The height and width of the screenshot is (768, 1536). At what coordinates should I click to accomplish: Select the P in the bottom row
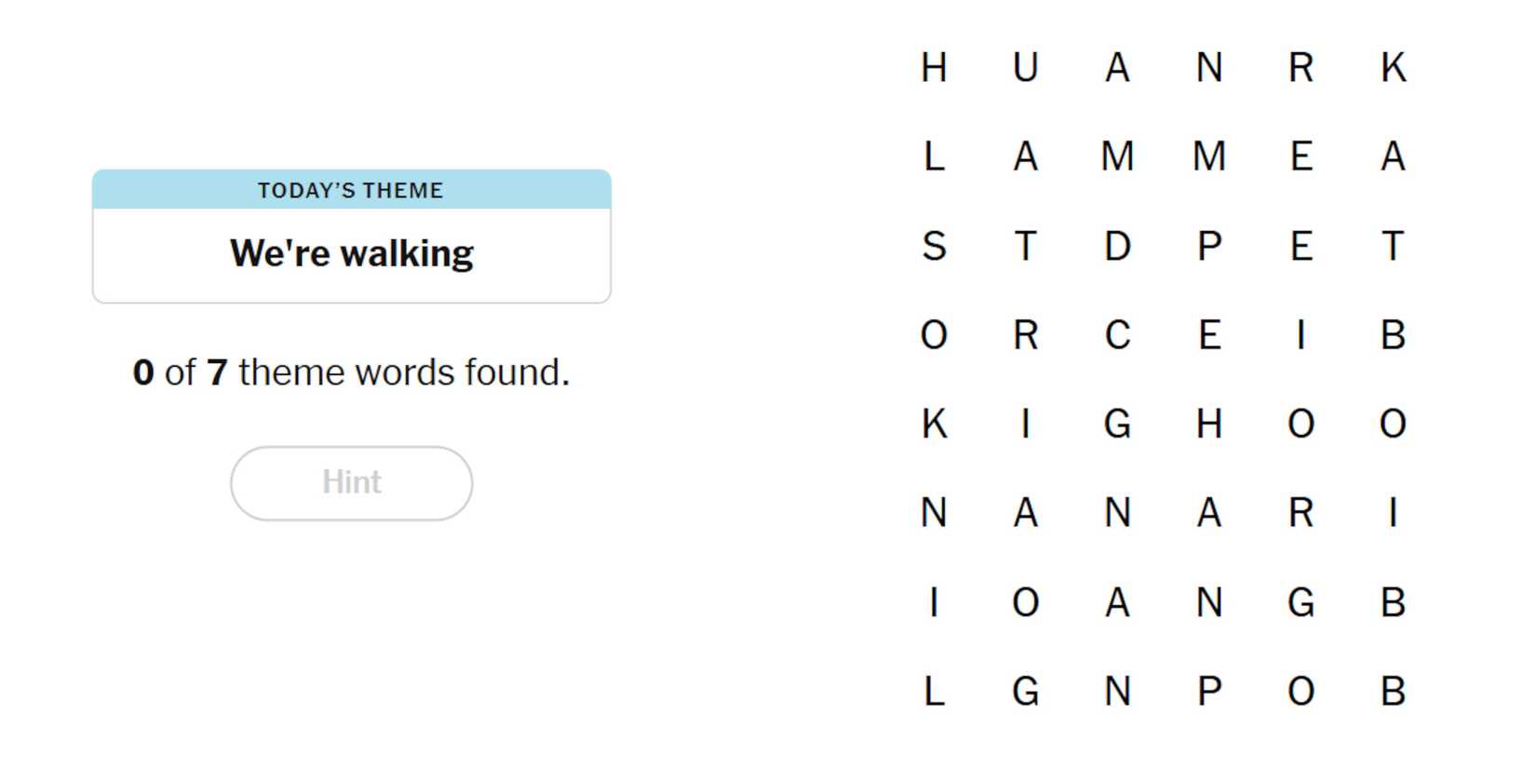(1208, 692)
